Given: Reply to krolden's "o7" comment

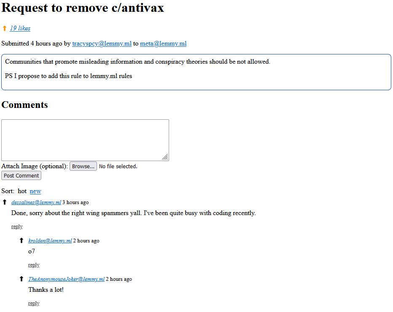Looking at the screenshot, I should (x=34, y=265).
